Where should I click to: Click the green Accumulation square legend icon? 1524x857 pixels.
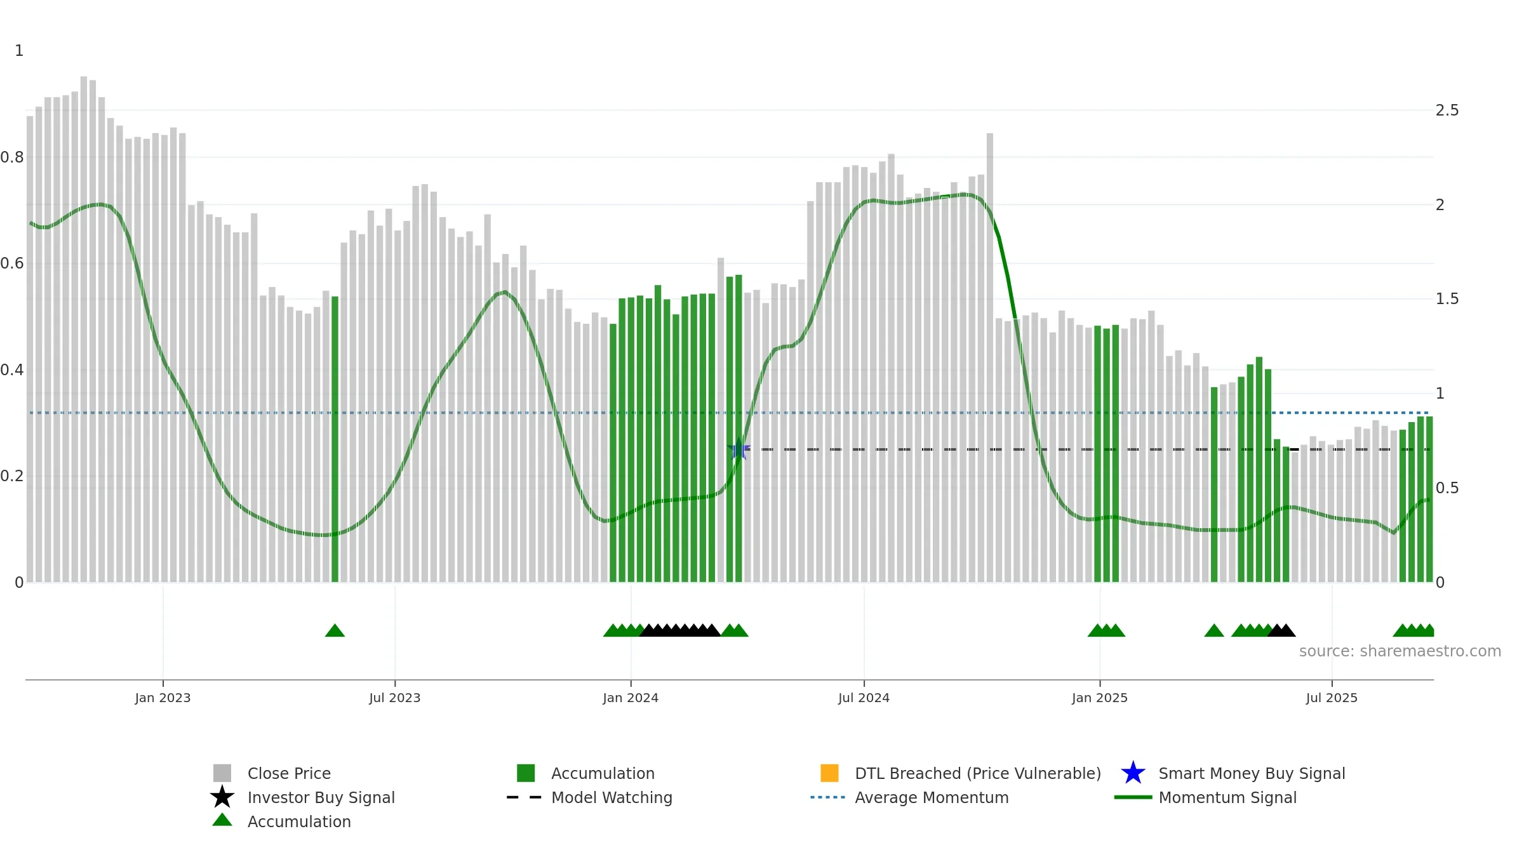coord(526,773)
